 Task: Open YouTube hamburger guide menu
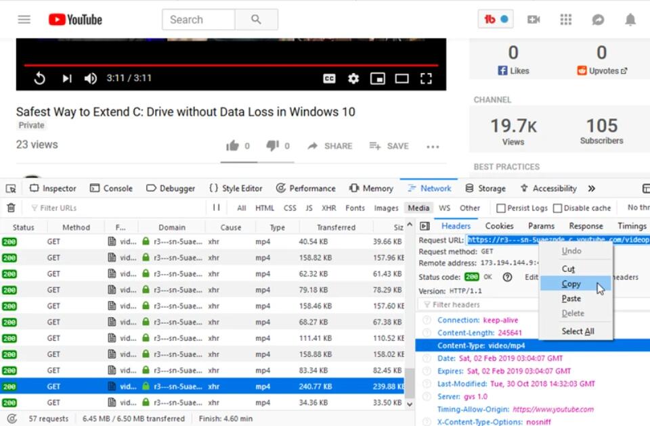click(x=24, y=20)
